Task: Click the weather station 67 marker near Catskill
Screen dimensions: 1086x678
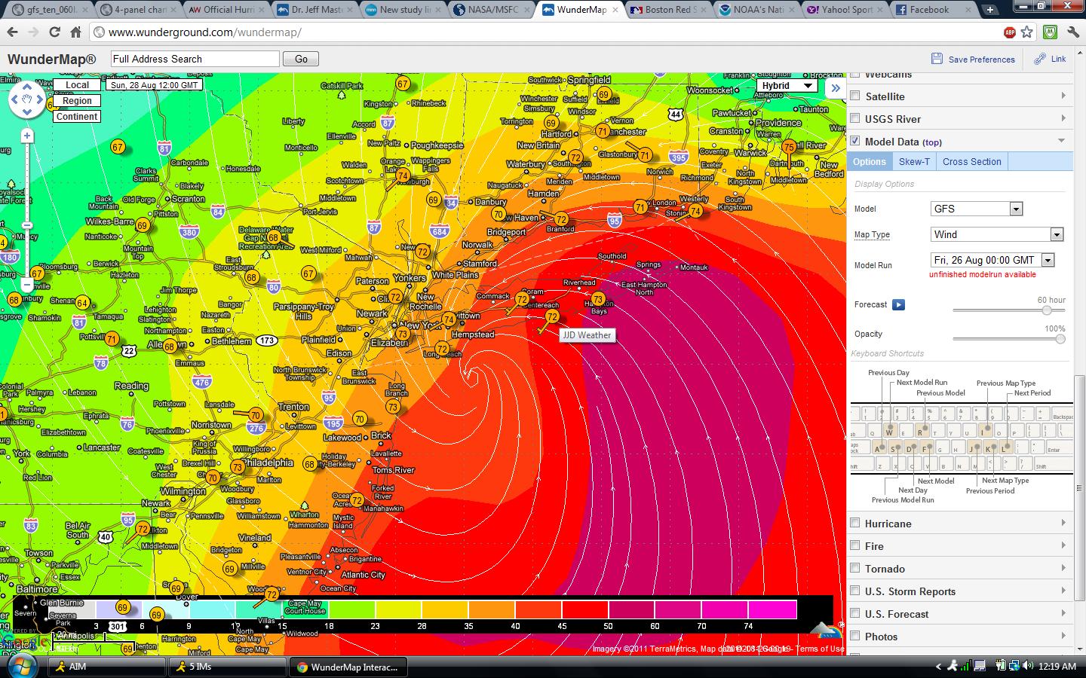Action: coord(403,84)
